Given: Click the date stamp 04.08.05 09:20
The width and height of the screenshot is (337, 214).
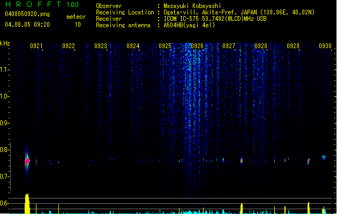Looking at the screenshot, I should (x=27, y=25).
